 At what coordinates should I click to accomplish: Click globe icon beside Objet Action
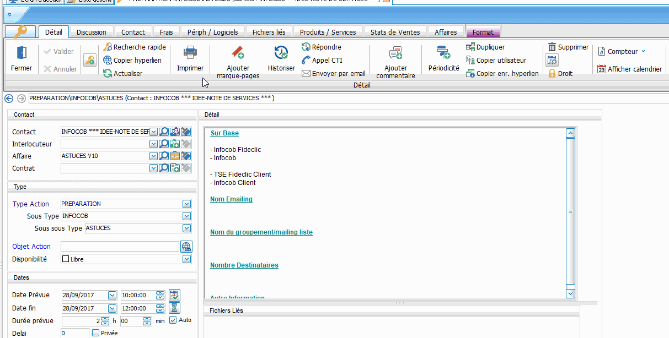tap(186, 247)
